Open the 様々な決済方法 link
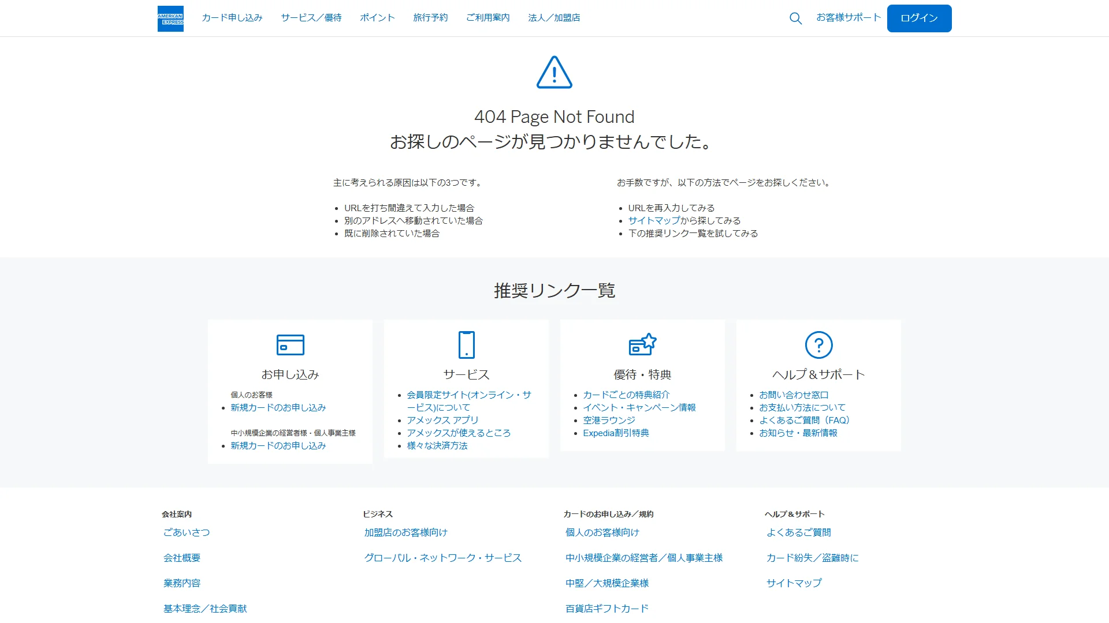Screen dimensions: 1109x623 (437, 446)
